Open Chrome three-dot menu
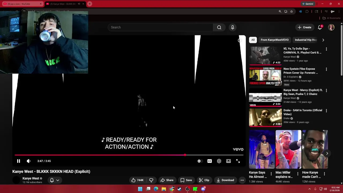Viewport: 343px width, 193px height. click(339, 12)
